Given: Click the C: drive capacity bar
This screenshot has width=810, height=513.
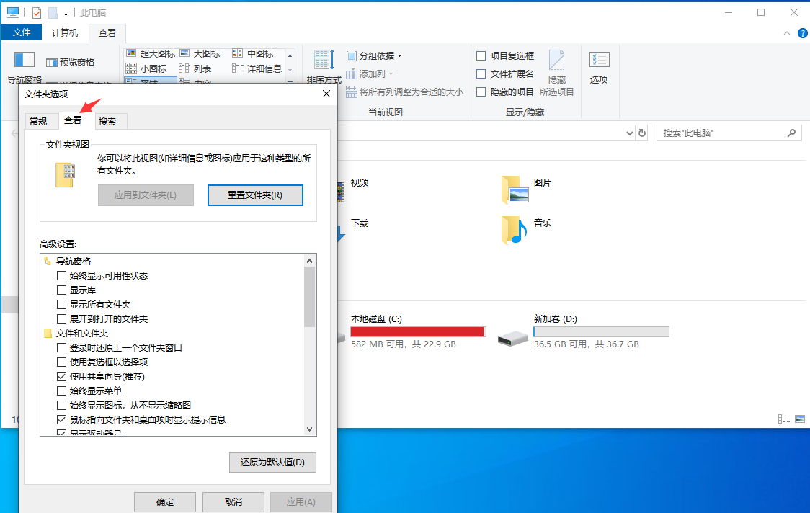Looking at the screenshot, I should pos(418,331).
